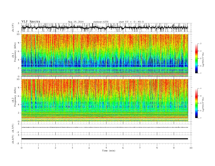Click the ch.3 voltage trace line
This screenshot has width=215, height=166.
(105, 127)
